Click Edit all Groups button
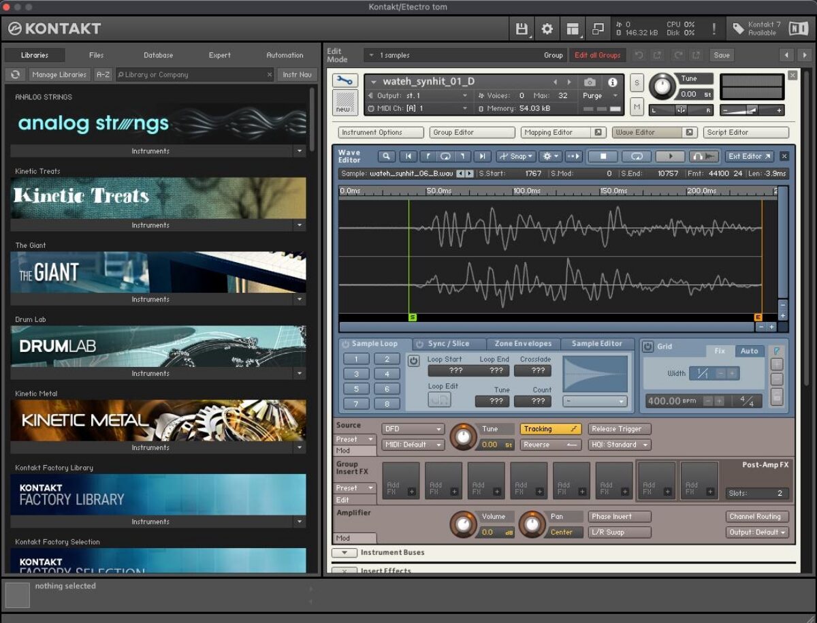Image resolution: width=817 pixels, height=623 pixels. [x=598, y=55]
